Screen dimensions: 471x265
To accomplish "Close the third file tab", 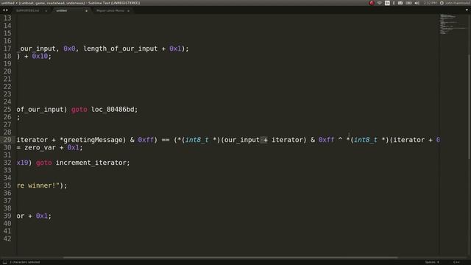I will [x=128, y=10].
